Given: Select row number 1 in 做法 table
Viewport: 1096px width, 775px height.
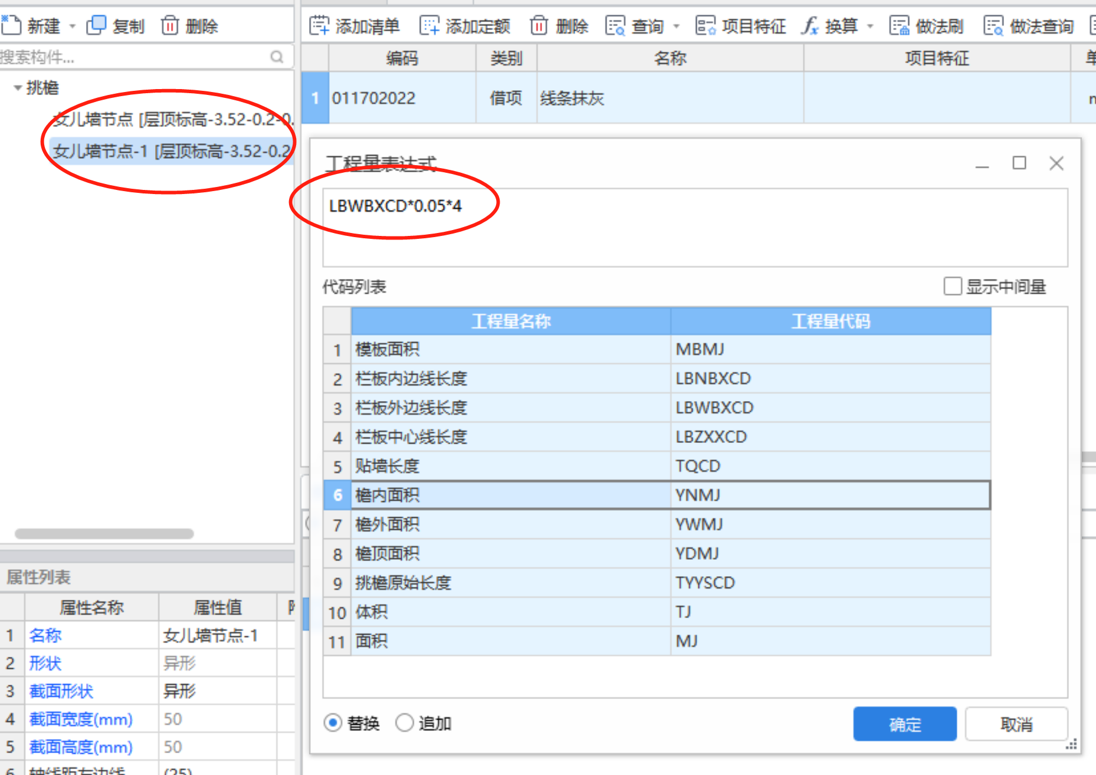Looking at the screenshot, I should pyautogui.click(x=315, y=98).
